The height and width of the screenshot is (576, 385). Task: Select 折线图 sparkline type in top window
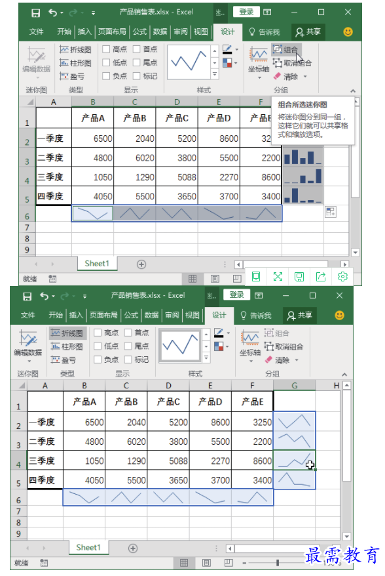point(75,50)
